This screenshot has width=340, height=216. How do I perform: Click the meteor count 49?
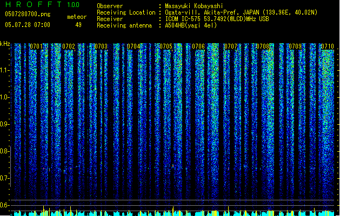(78, 25)
